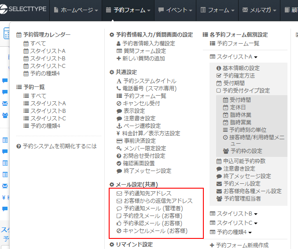Open the メルマガ menu in navbar
The image size is (298, 249).
[260, 10]
